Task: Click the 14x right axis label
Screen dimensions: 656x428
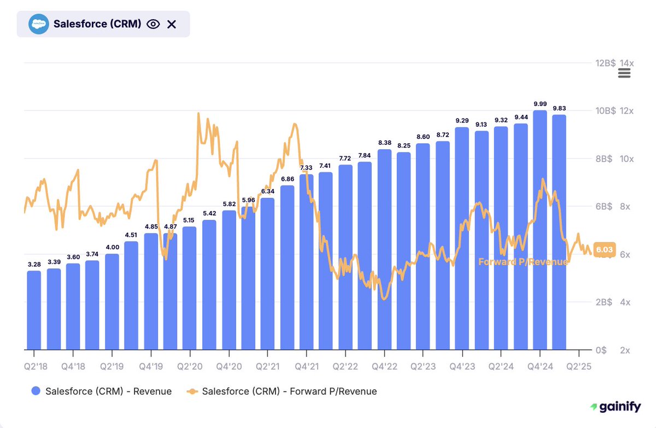Action: pyautogui.click(x=626, y=63)
